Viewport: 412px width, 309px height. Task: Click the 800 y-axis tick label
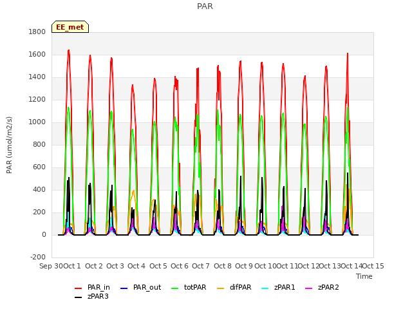tap(39, 144)
